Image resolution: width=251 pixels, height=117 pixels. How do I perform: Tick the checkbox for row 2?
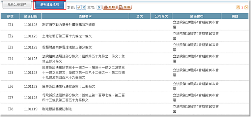pyautogui.click(x=9, y=36)
